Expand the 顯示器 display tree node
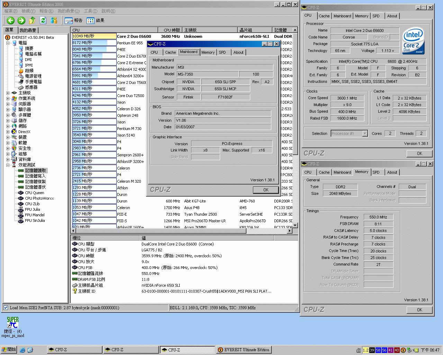Image resolution: width=443 pixels, height=355 pixels. pyautogui.click(x=8, y=110)
